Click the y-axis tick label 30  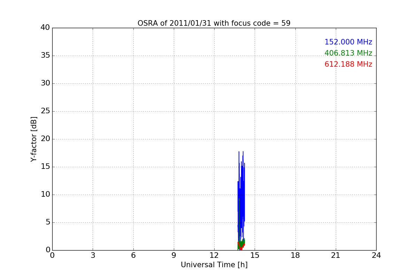pos(45,83)
